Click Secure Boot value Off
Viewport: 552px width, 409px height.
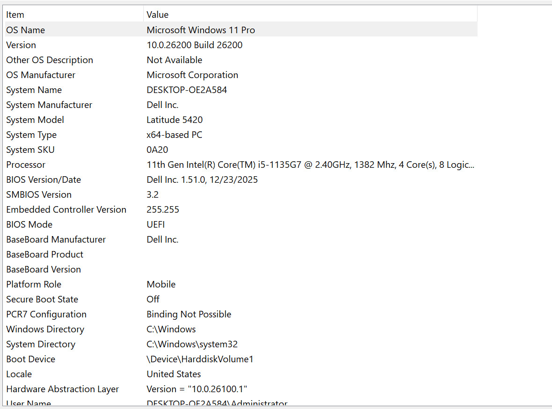tap(153, 299)
